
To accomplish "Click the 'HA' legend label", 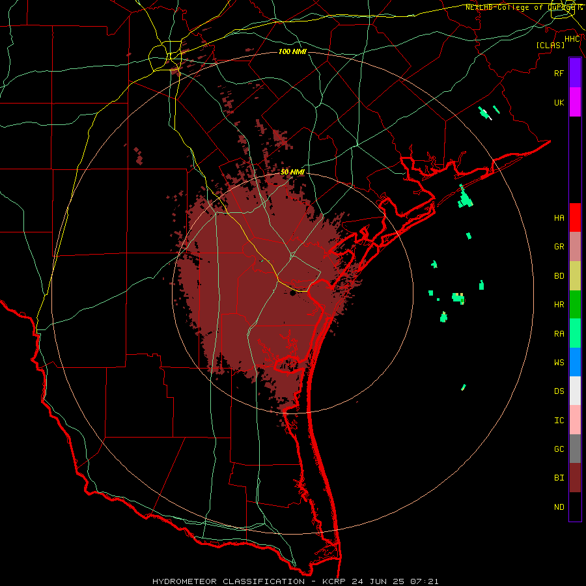I will (559, 218).
